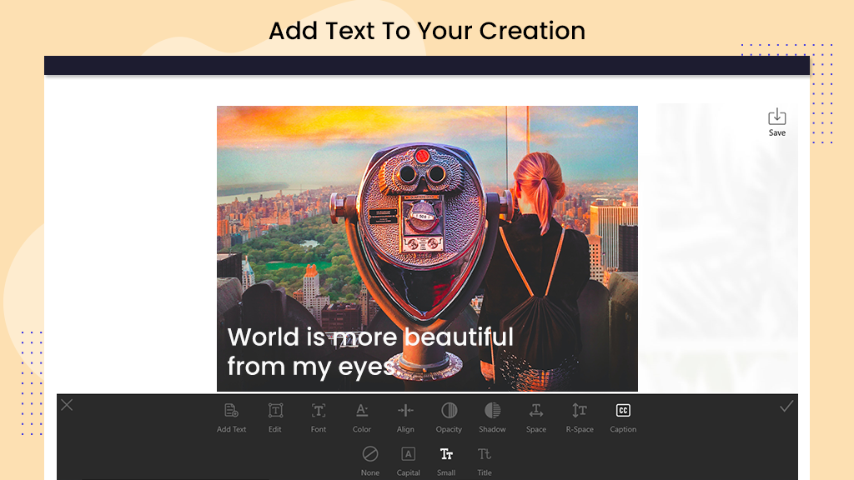Choose the Small caps caption style

pyautogui.click(x=446, y=462)
